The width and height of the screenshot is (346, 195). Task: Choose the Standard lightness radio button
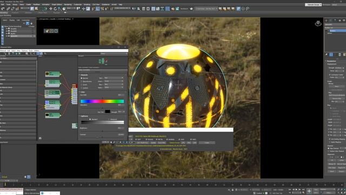(x=90, y=119)
